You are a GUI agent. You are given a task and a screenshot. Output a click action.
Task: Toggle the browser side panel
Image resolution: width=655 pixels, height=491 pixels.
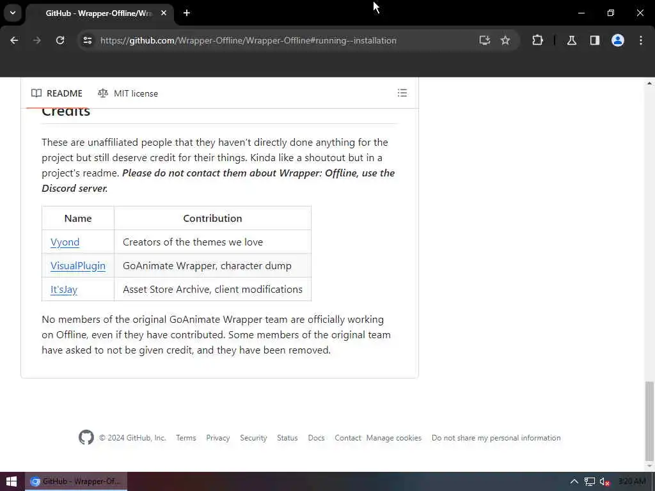pyautogui.click(x=595, y=40)
